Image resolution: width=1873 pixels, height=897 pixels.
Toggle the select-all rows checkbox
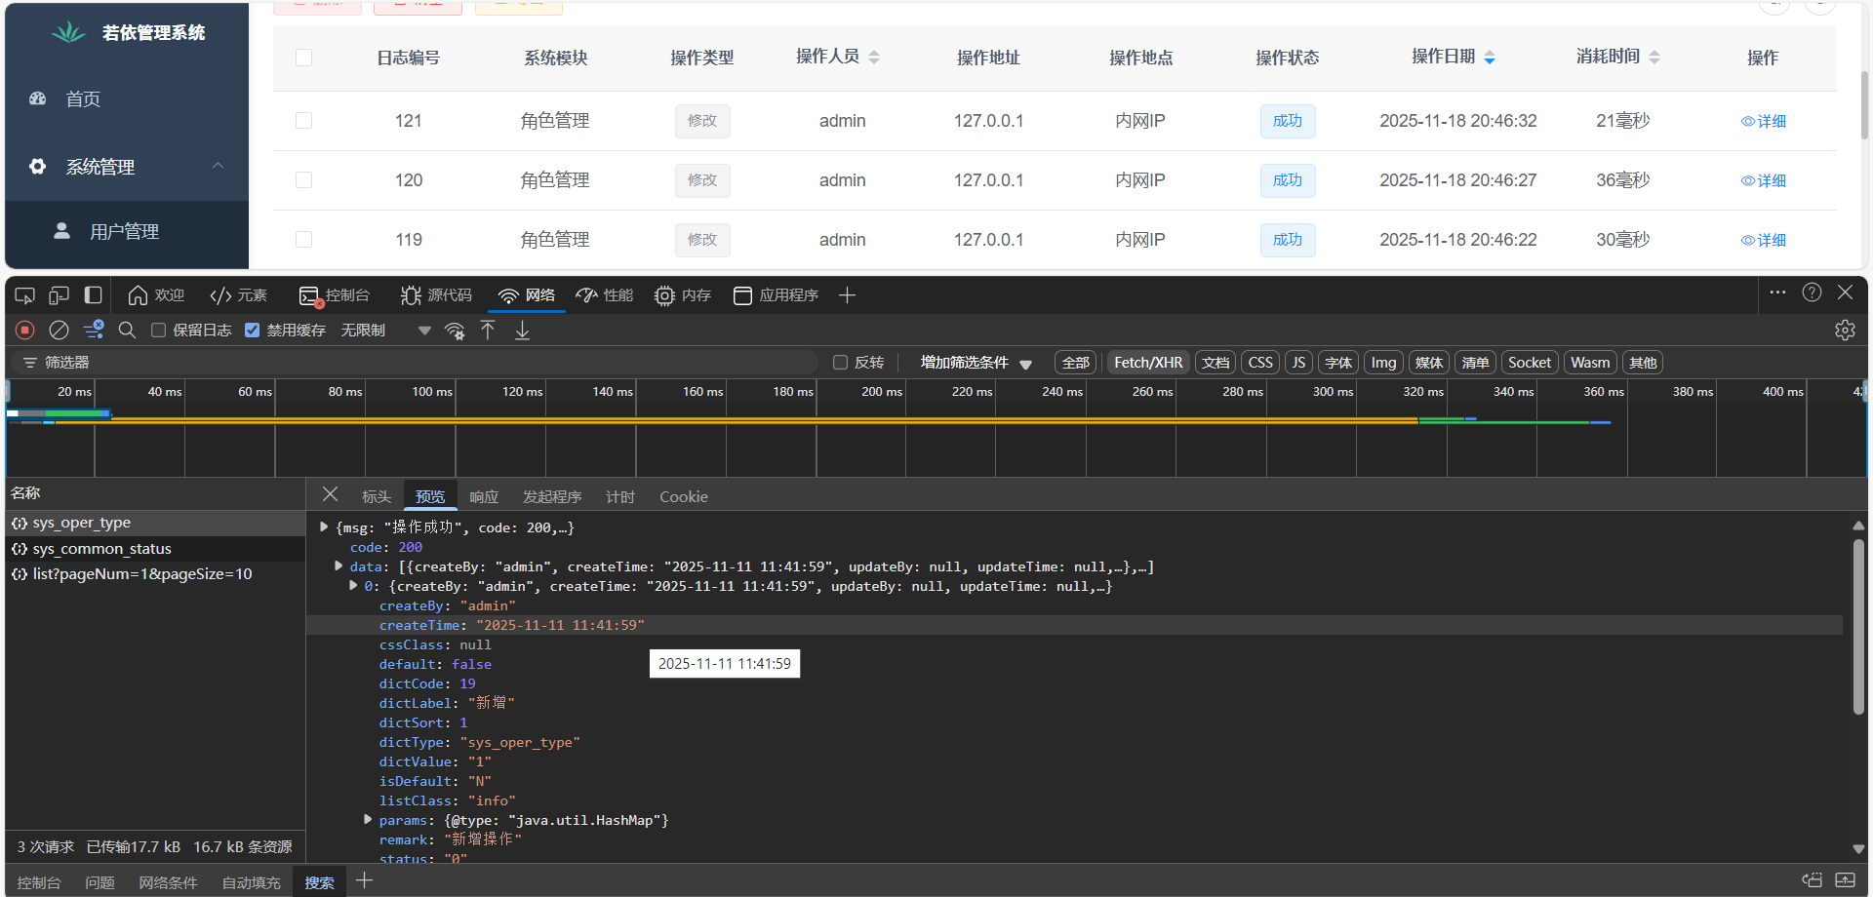[304, 58]
